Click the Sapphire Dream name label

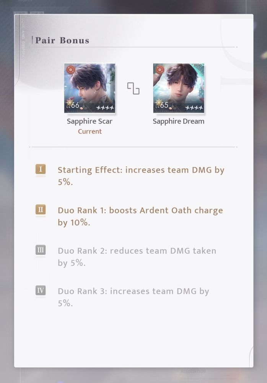tap(178, 121)
